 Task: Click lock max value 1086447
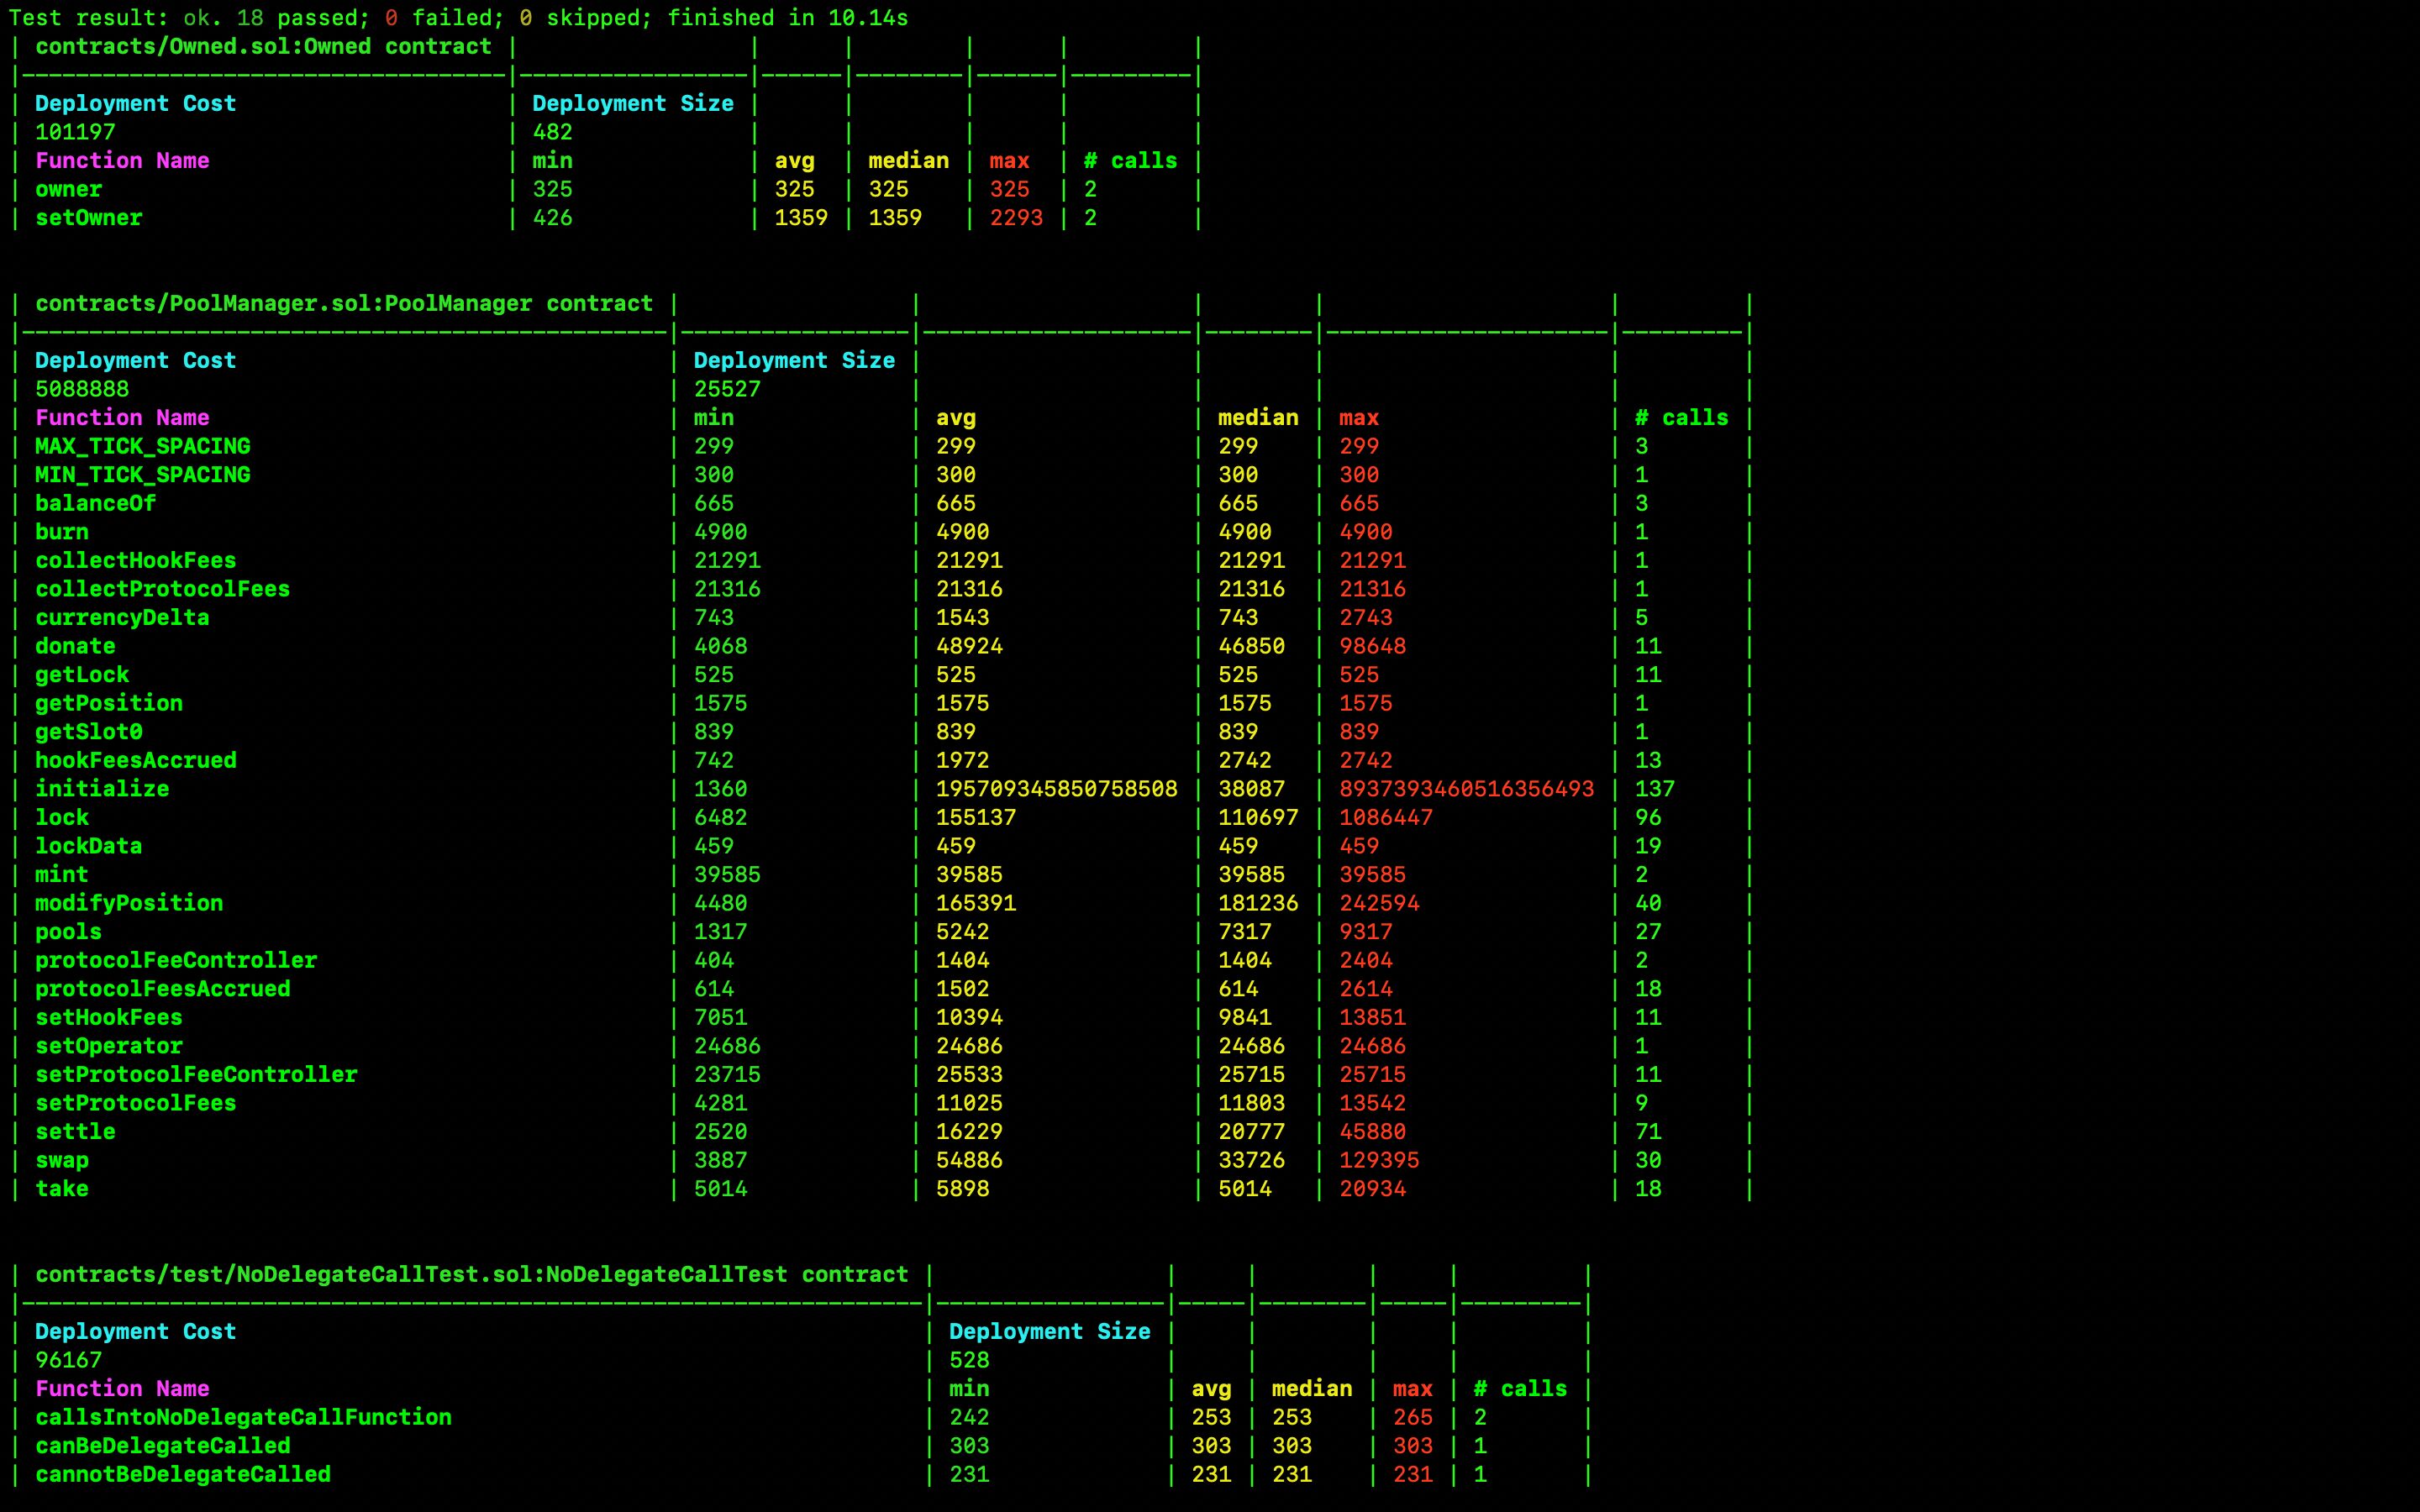coord(1385,817)
